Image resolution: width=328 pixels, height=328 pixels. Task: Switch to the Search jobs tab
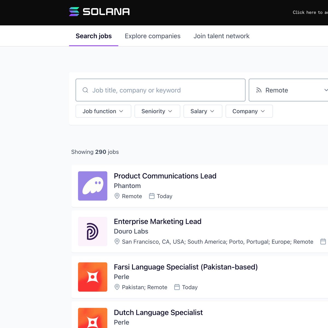94,36
